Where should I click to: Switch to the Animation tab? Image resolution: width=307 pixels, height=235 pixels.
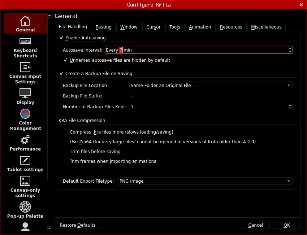point(200,27)
